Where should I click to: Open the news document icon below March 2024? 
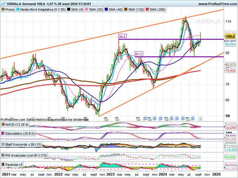pyautogui.click(x=171, y=118)
